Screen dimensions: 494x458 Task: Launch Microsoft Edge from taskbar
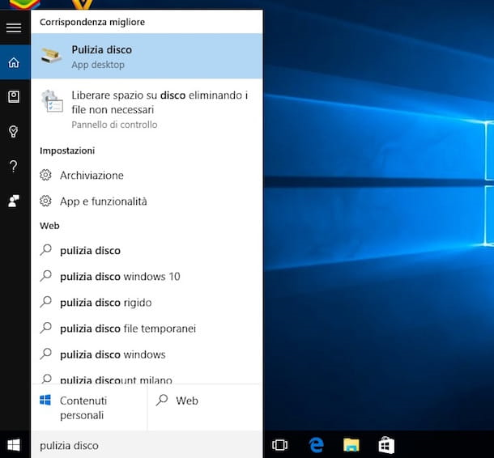tap(316, 445)
